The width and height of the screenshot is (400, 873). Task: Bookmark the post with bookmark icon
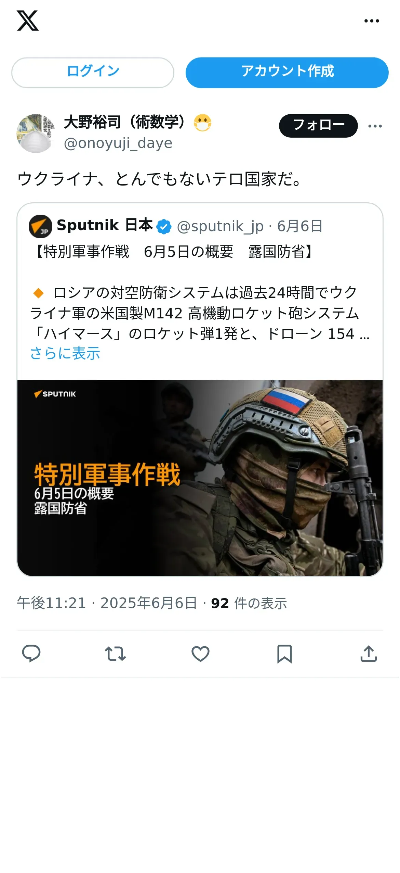point(284,654)
